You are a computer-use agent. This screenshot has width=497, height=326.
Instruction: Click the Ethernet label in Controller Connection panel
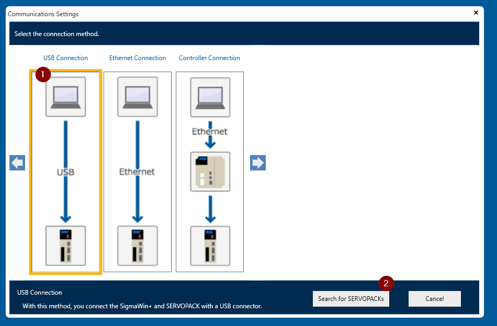(209, 132)
